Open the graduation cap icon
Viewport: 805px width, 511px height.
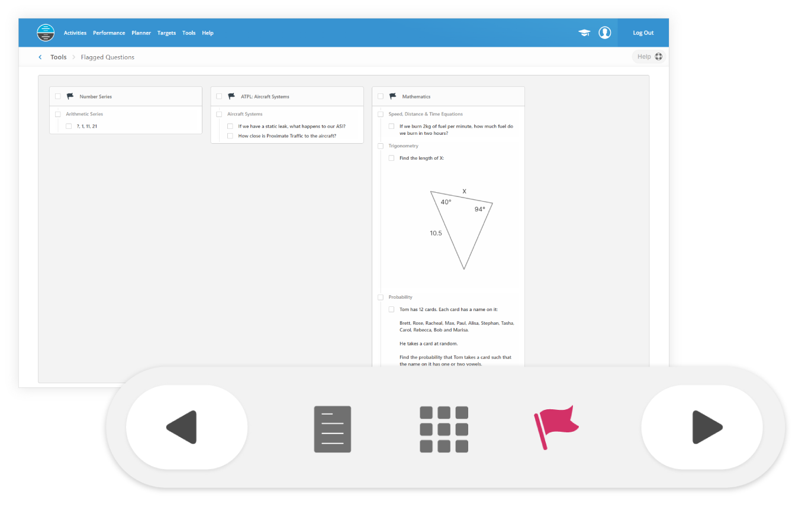click(584, 33)
